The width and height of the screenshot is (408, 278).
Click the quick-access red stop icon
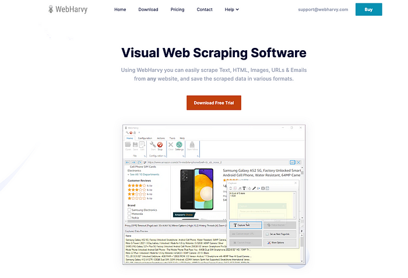click(131, 133)
